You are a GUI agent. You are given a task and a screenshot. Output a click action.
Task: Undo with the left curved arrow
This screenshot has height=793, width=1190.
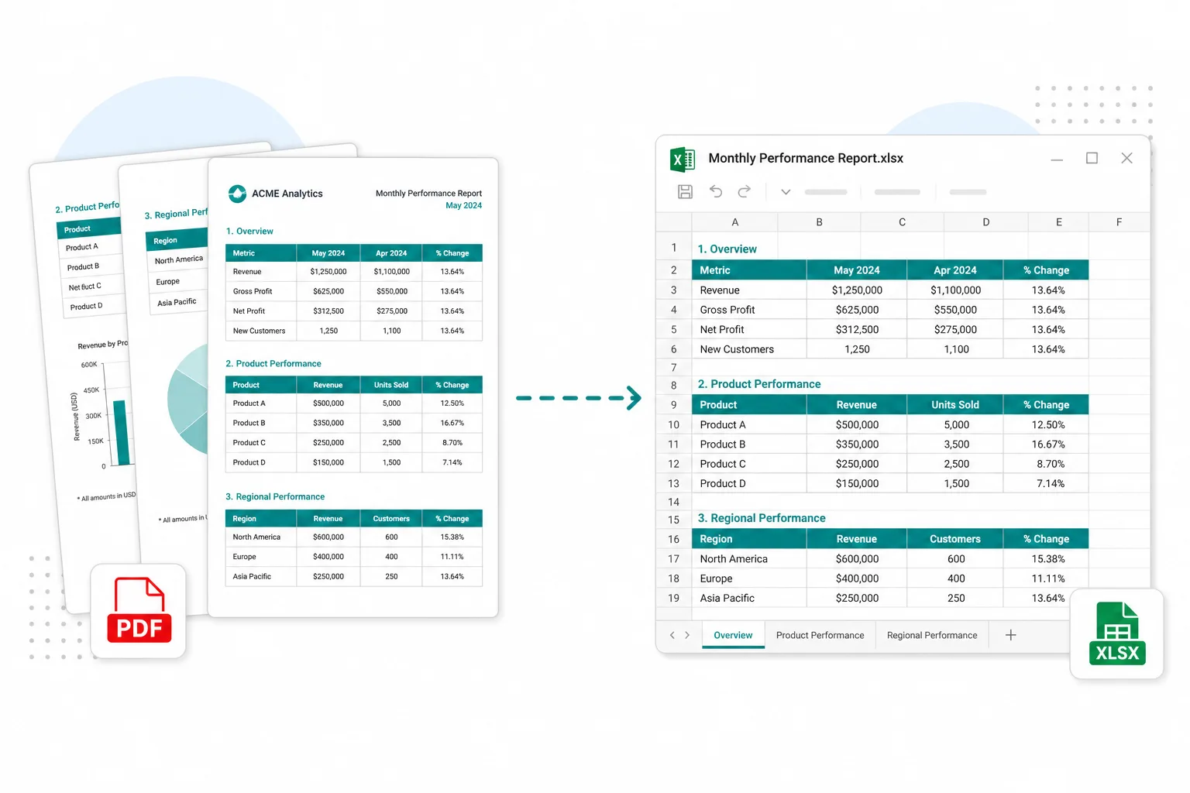coord(715,191)
